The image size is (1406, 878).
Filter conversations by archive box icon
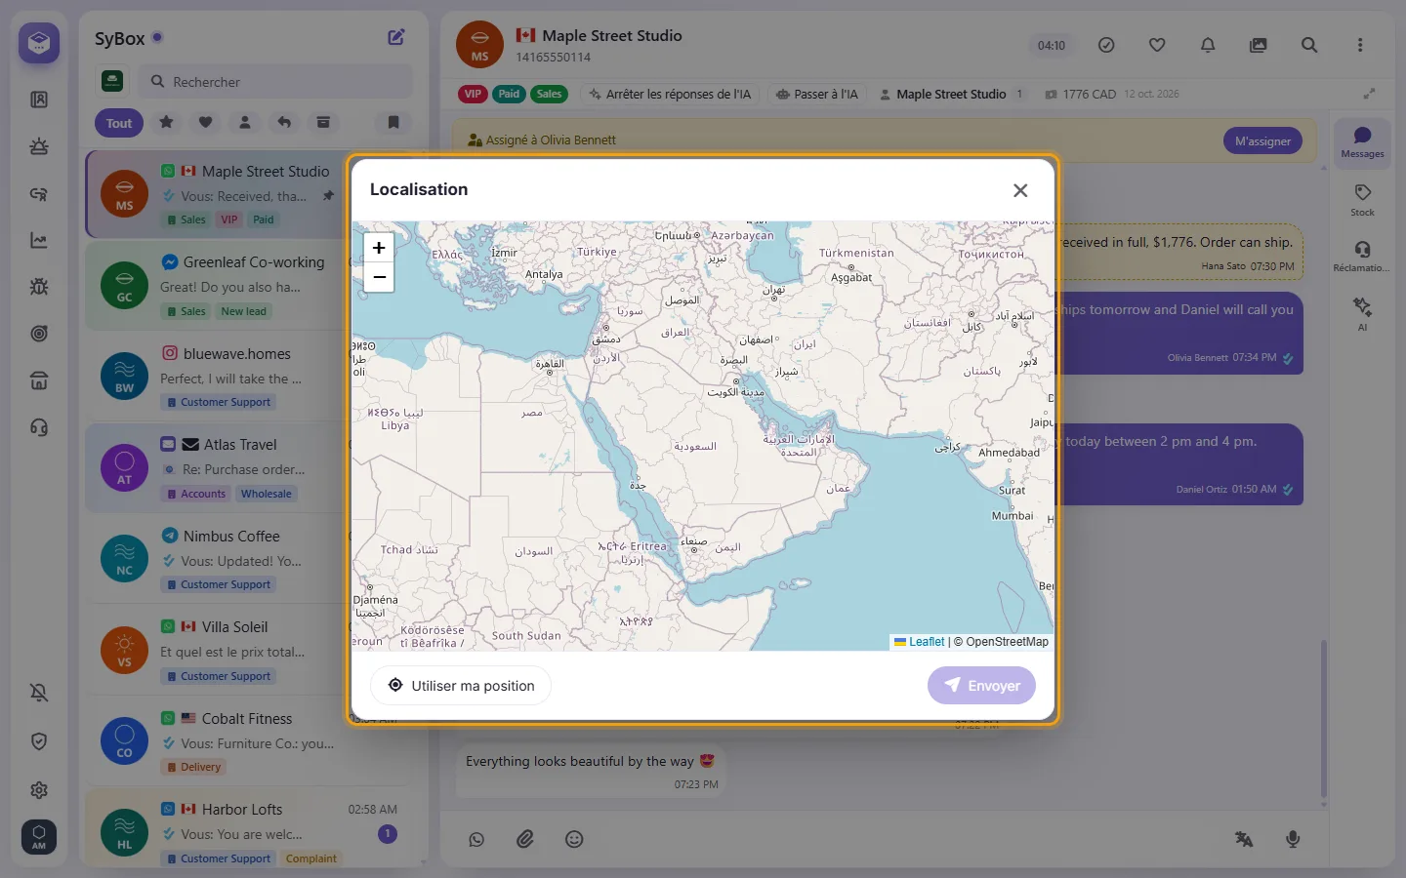pyautogui.click(x=323, y=122)
